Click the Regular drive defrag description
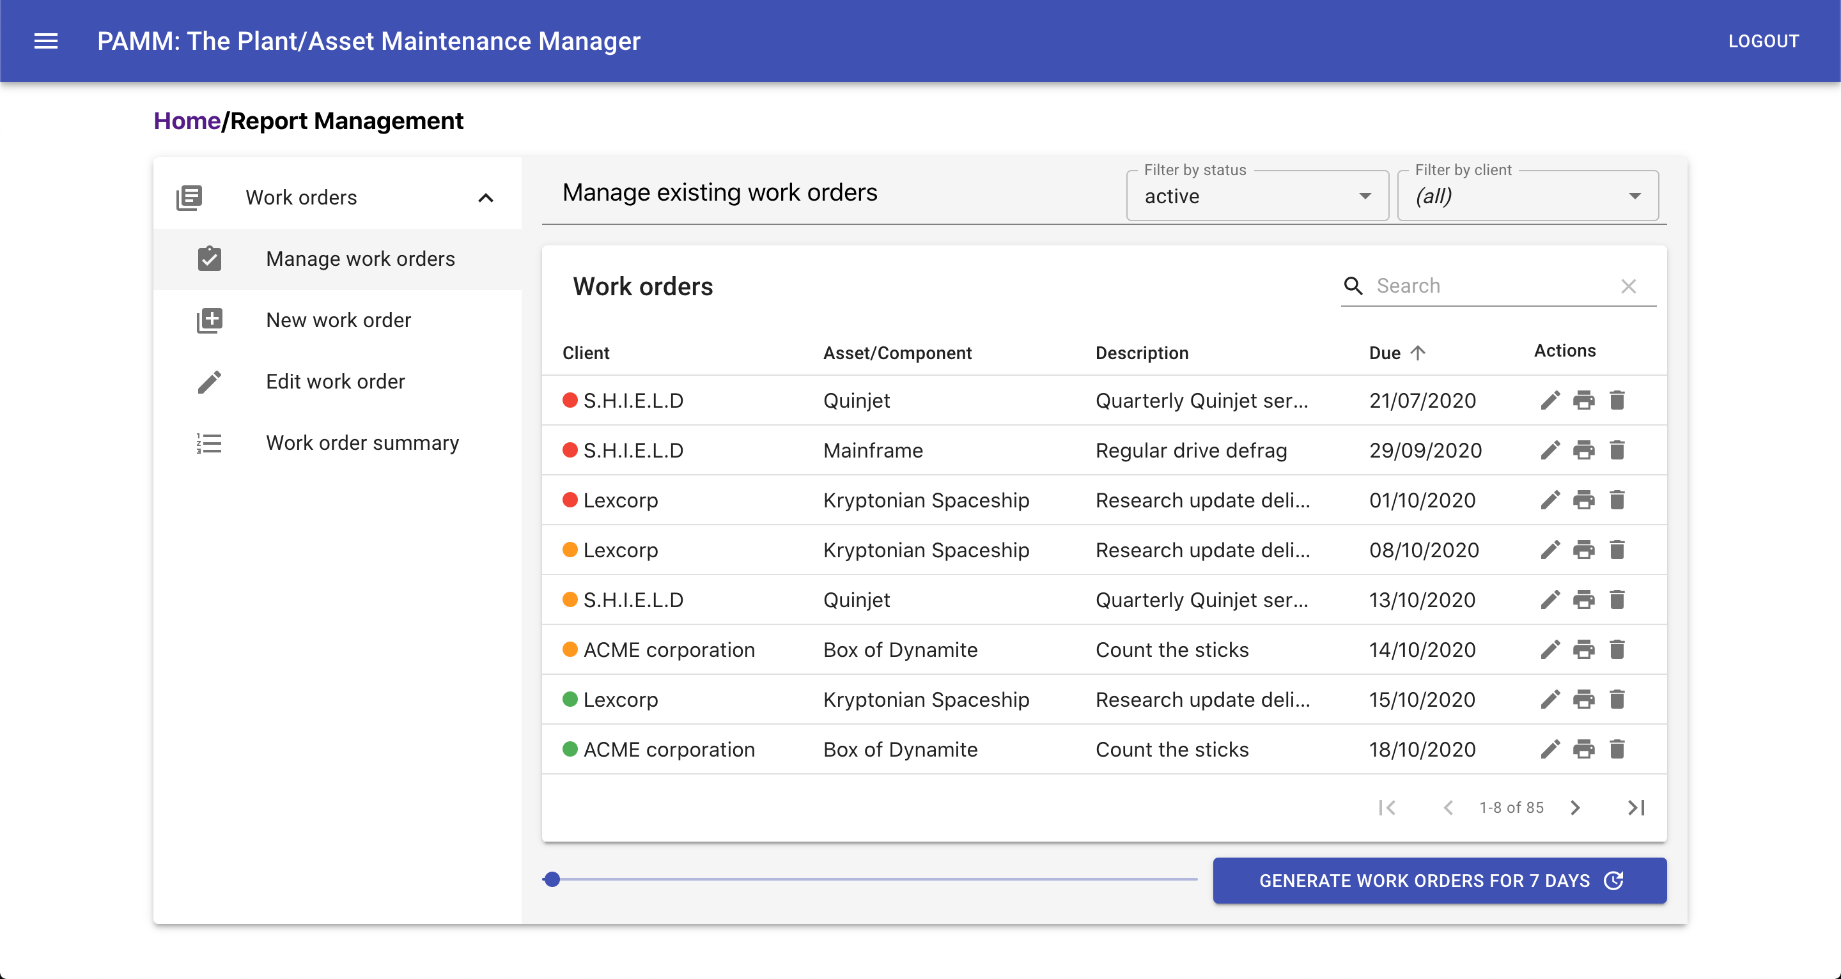This screenshot has width=1841, height=979. (x=1191, y=450)
